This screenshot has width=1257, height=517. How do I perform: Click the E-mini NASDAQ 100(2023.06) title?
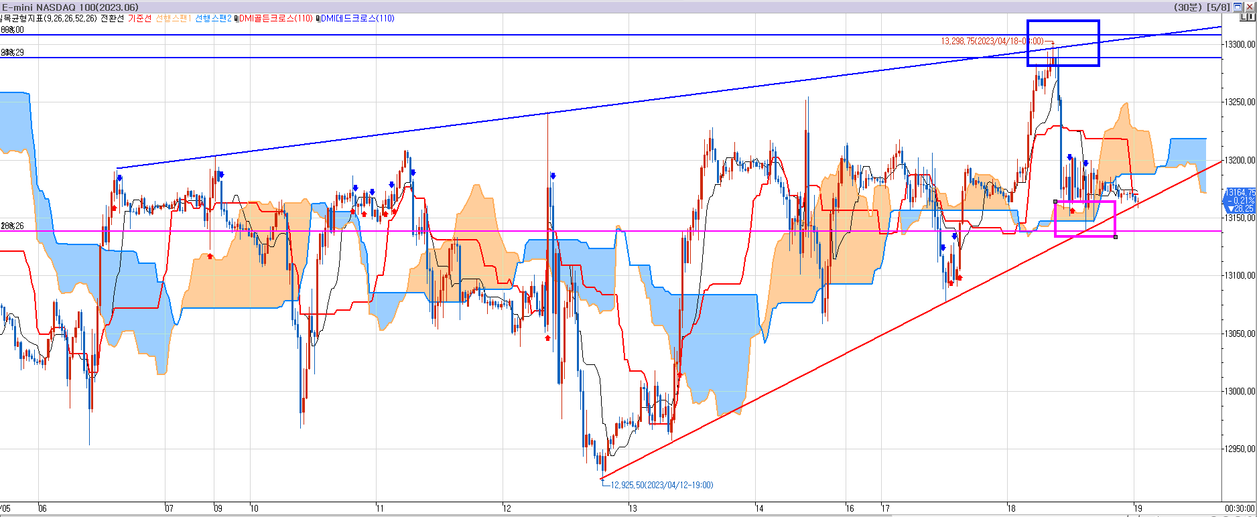(70, 7)
